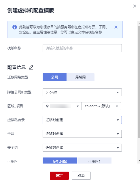Select 局域网 as the migration network type
Screen dimensions: 140x182
click(x=81, y=77)
